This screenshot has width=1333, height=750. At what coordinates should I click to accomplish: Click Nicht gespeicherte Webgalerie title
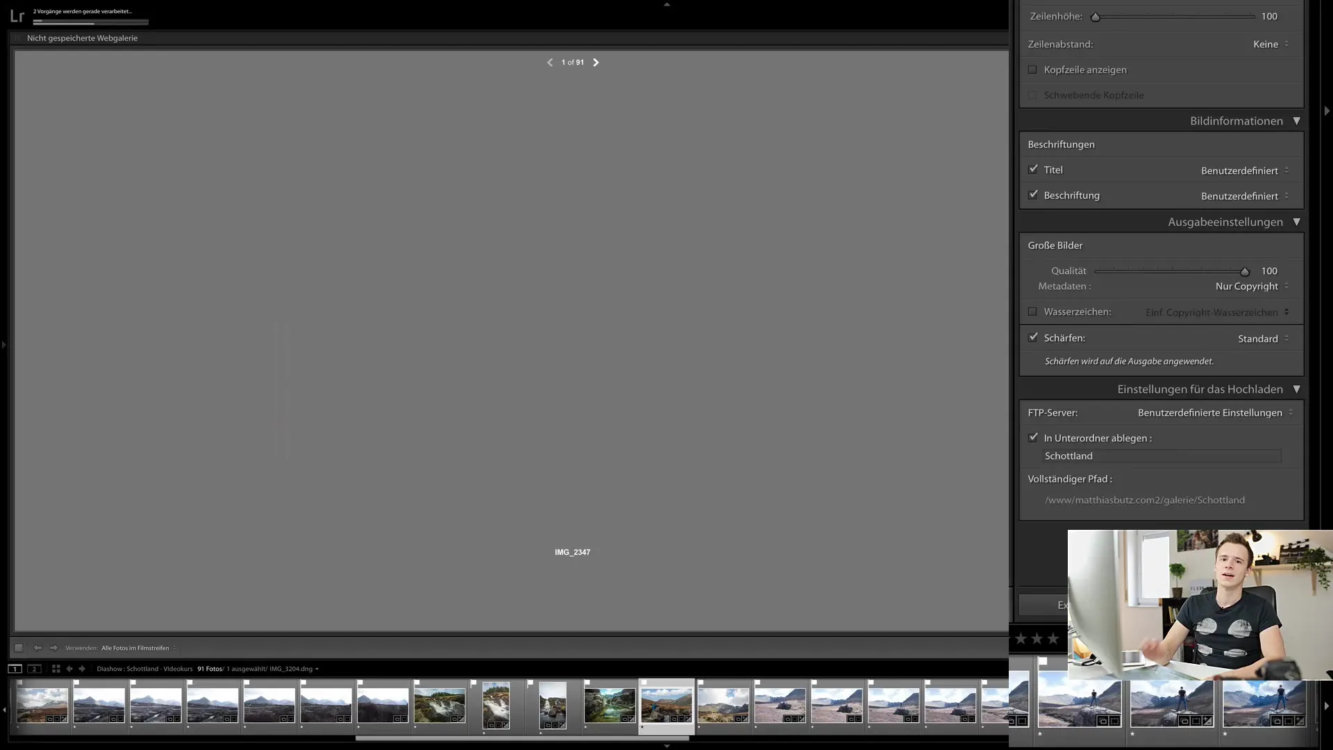click(x=82, y=38)
